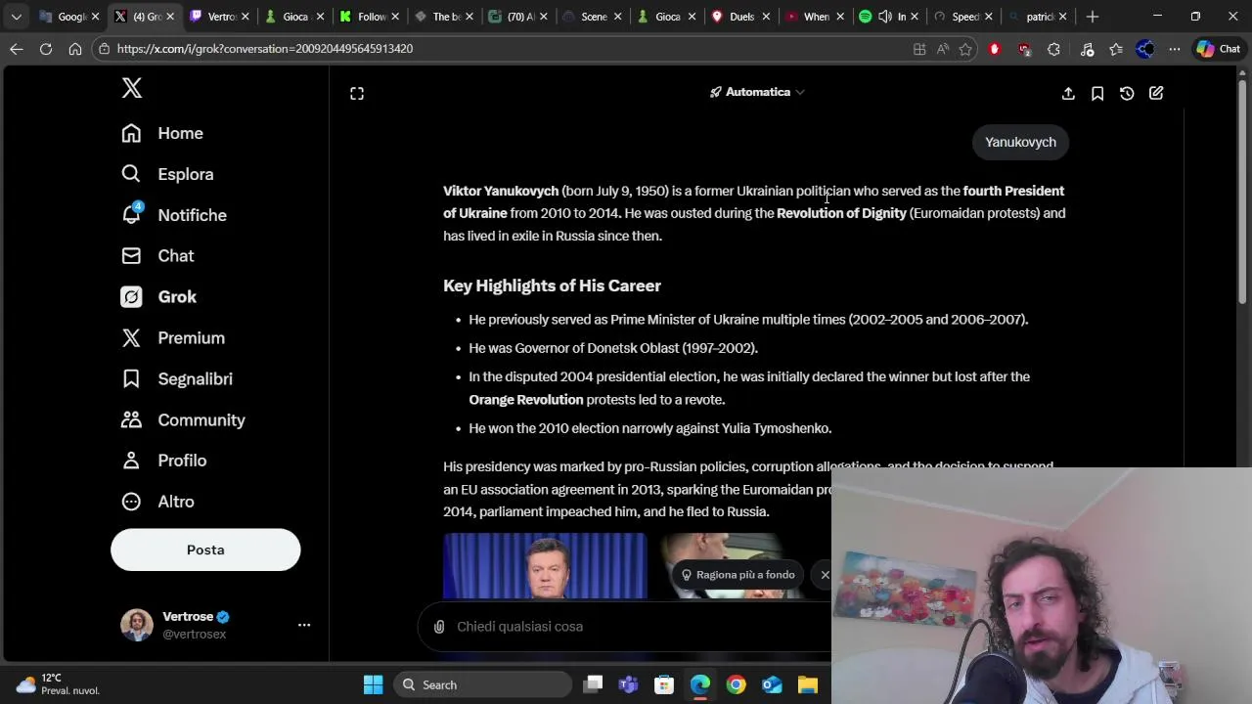Click Orange Revolution bold text
Viewport: 1252px width, 704px height.
click(x=525, y=400)
